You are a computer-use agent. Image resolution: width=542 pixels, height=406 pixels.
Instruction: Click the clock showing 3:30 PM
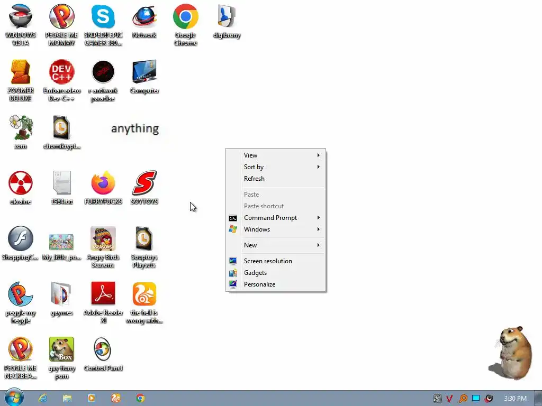click(x=515, y=399)
